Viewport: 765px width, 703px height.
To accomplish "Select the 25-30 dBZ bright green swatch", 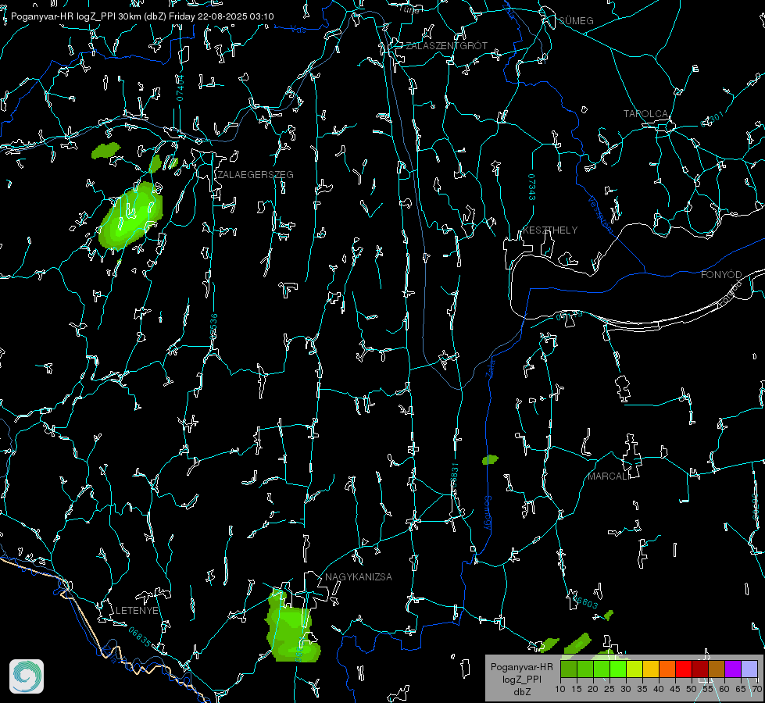I will pyautogui.click(x=618, y=669).
